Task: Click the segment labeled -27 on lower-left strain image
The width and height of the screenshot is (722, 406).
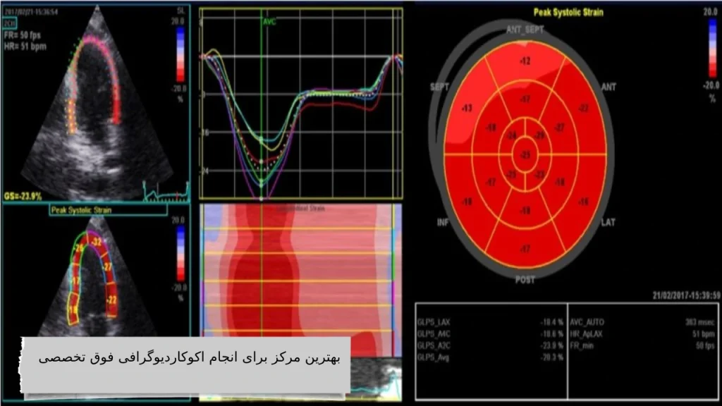Action: pos(107,267)
